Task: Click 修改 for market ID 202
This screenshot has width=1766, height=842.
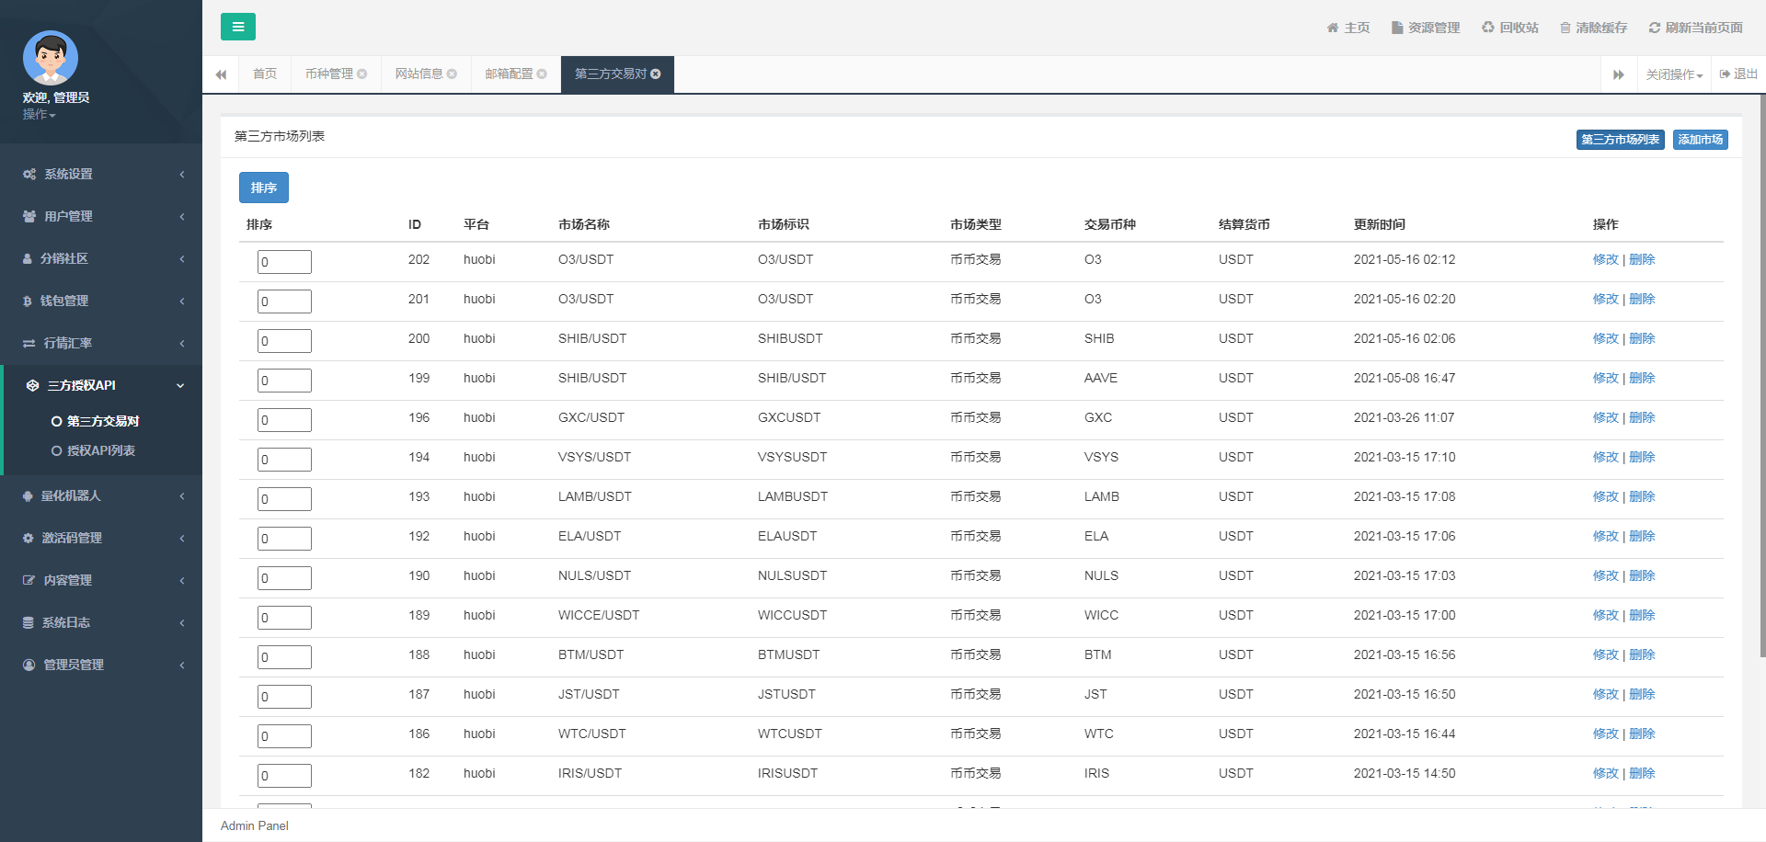Action: point(1606,259)
